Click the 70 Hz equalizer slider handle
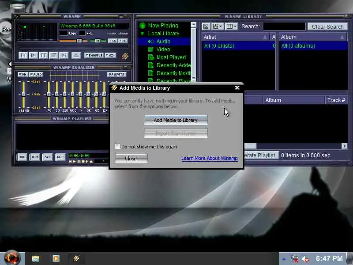Image resolution: width=353 pixels, height=265 pixels. pos(49,94)
